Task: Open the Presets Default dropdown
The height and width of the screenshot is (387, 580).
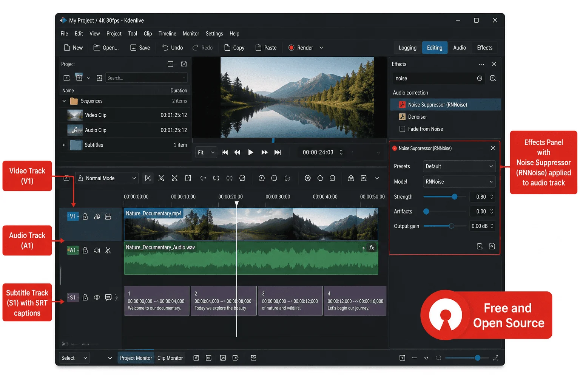Action: [x=459, y=166]
